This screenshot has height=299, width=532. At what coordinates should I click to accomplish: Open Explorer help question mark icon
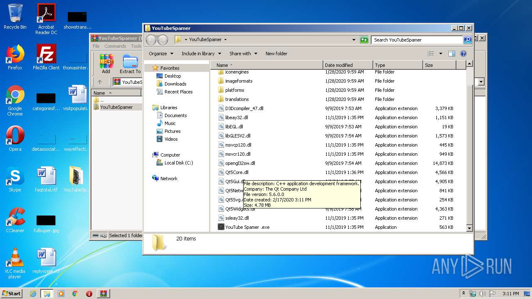[x=463, y=54]
